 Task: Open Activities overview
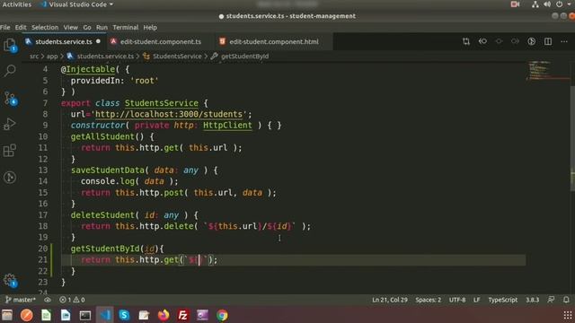(17, 4)
